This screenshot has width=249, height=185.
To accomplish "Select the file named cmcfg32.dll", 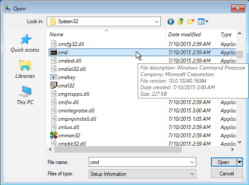I will click(x=71, y=44).
